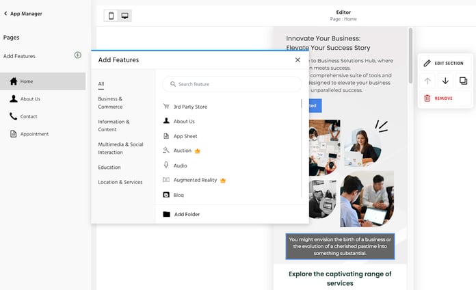Add the Augmented Reality feature
Screen dimensions: 476x290
click(x=195, y=180)
